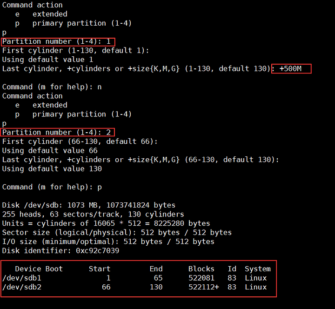Click the '+500M' size value
335x309 pixels.
(x=290, y=68)
